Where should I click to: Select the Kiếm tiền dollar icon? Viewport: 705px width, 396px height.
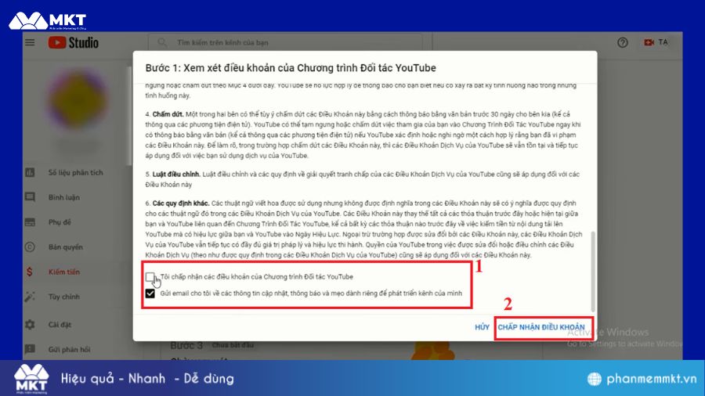tap(30, 272)
